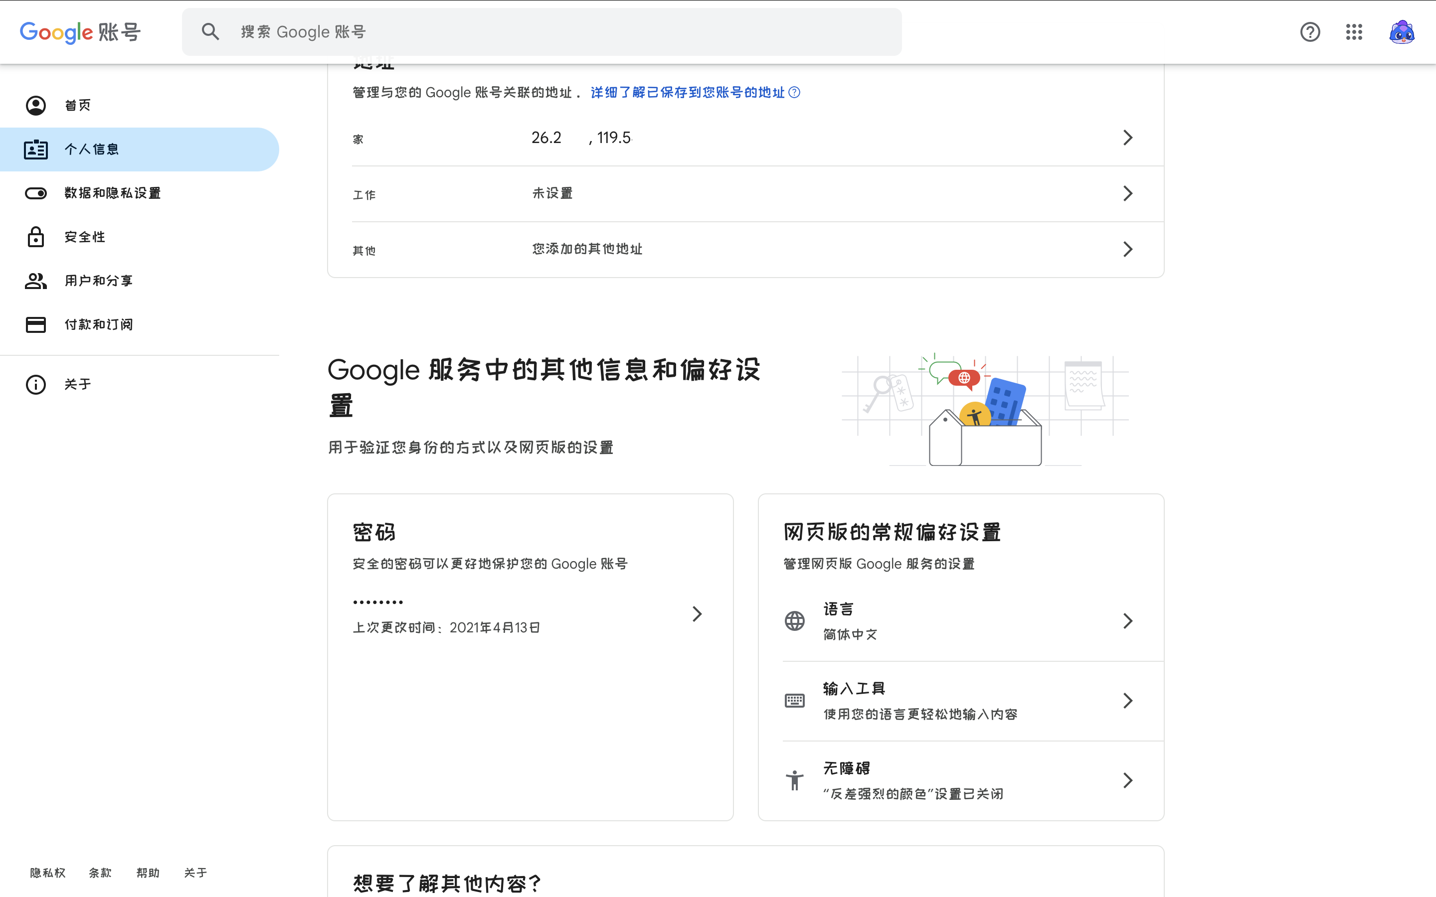The height and width of the screenshot is (897, 1436).
Task: Open the 输入工具 setting chevron
Action: pyautogui.click(x=1127, y=701)
